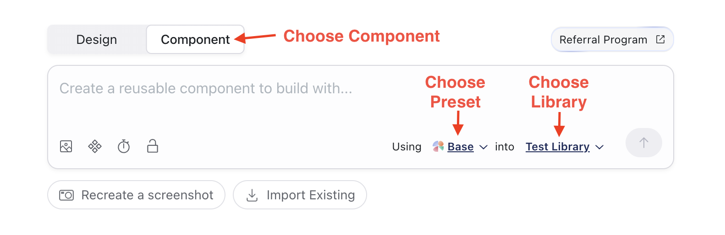
Task: Expand the Base preset chevron
Action: 483,147
